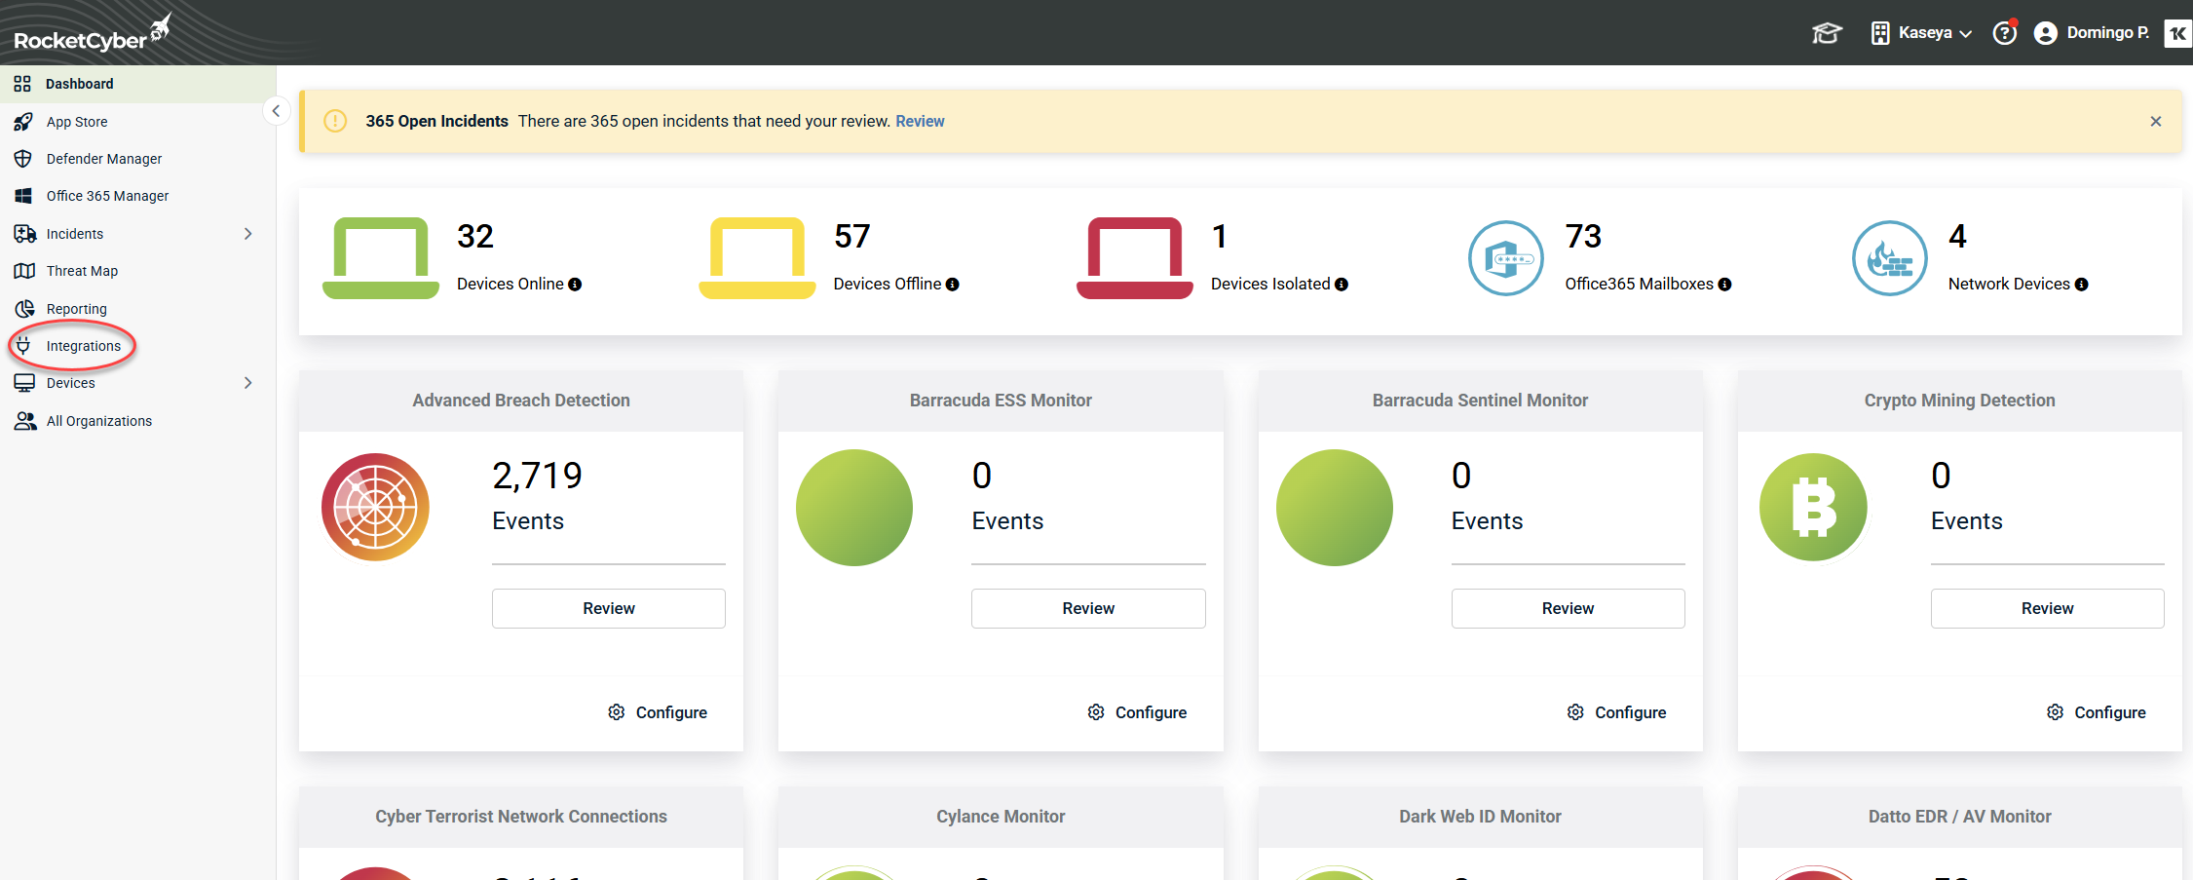Dismiss the open incidents banner
Viewport: 2193px width, 880px height.
pos(2155,121)
